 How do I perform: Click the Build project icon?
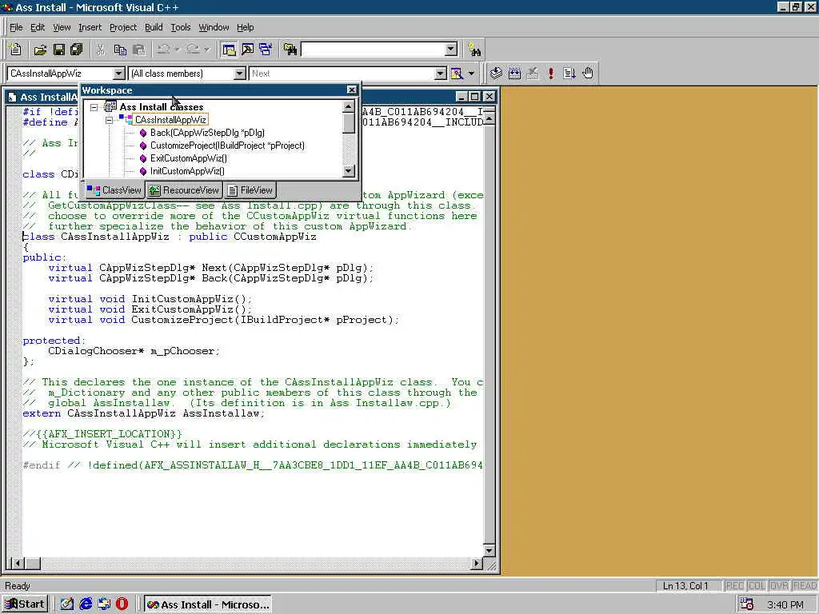[x=514, y=73]
